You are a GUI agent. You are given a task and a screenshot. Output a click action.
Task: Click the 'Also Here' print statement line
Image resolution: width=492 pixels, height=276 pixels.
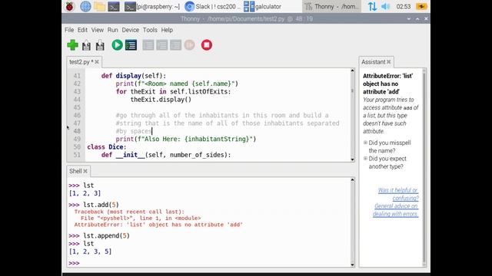click(186, 139)
